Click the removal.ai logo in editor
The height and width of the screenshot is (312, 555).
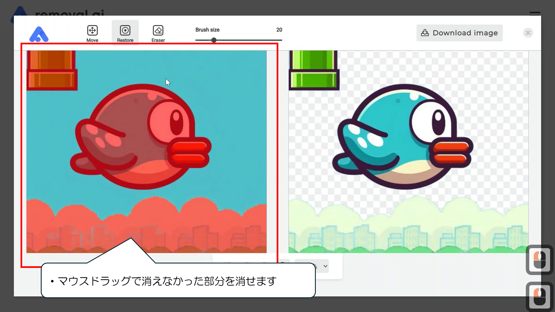[x=39, y=34]
